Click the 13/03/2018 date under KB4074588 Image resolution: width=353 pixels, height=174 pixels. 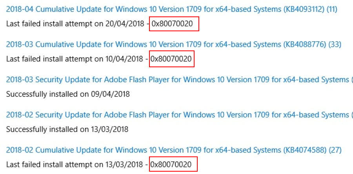click(x=126, y=165)
